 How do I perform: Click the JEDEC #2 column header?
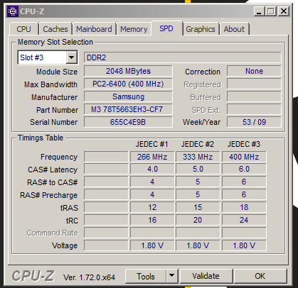point(198,144)
